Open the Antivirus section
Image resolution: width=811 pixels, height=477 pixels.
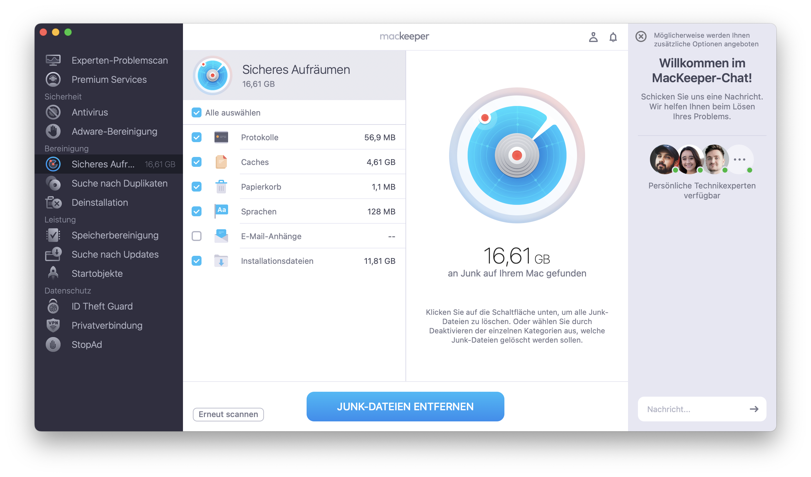point(90,112)
